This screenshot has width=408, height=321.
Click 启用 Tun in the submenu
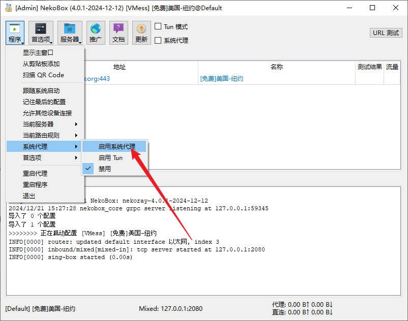pyautogui.click(x=114, y=157)
